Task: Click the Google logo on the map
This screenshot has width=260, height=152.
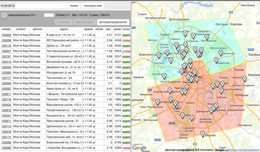Action: click(x=139, y=148)
